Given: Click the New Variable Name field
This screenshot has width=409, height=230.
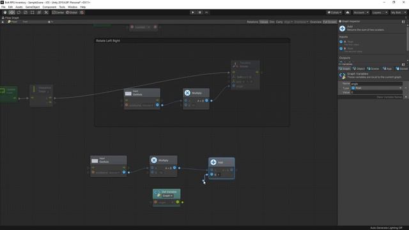Looking at the screenshot, I should pos(371,97).
